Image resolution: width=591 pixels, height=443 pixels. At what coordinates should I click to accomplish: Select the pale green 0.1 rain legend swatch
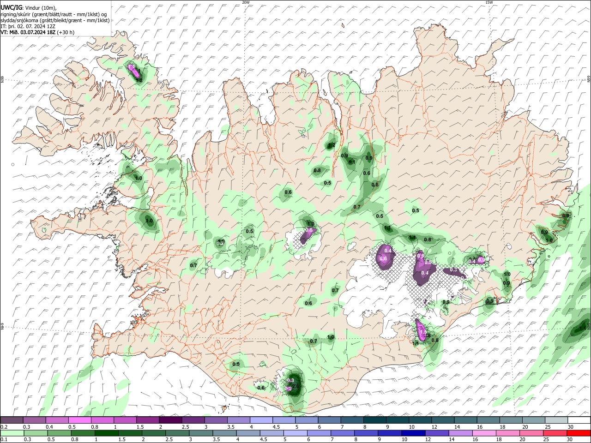pyautogui.click(x=12, y=433)
